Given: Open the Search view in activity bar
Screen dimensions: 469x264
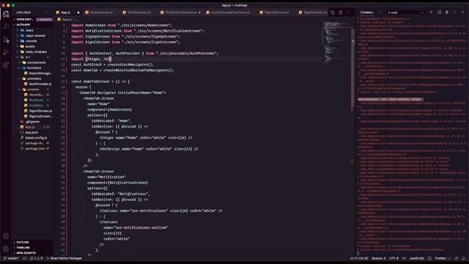Looking at the screenshot, I should pos(6,26).
